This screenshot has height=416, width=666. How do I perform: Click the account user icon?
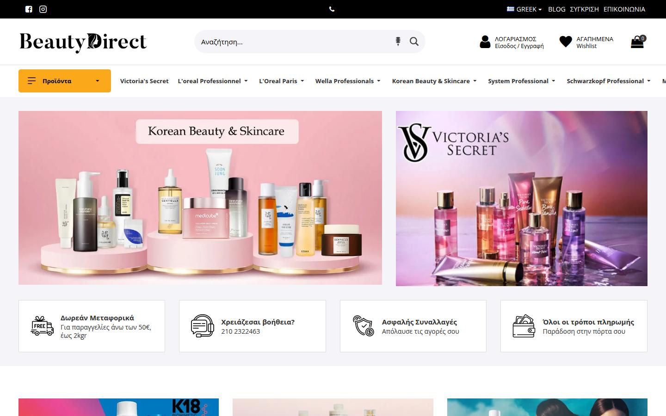coord(485,42)
